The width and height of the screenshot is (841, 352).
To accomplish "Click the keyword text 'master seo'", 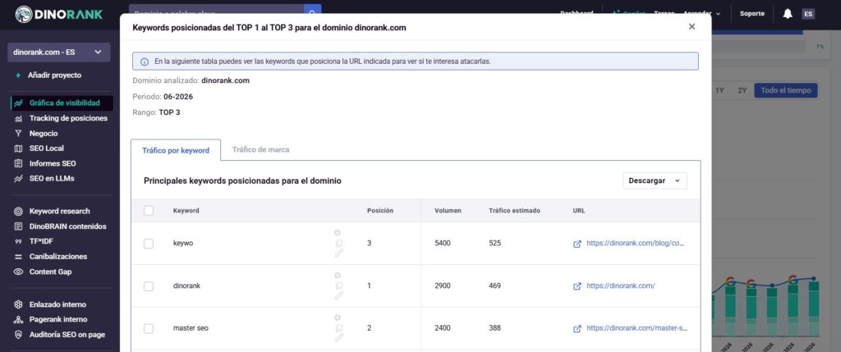I will 191,328.
